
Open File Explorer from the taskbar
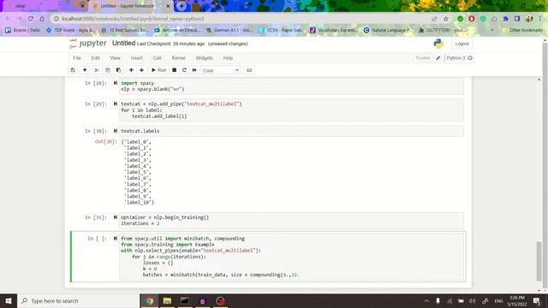pos(167,300)
